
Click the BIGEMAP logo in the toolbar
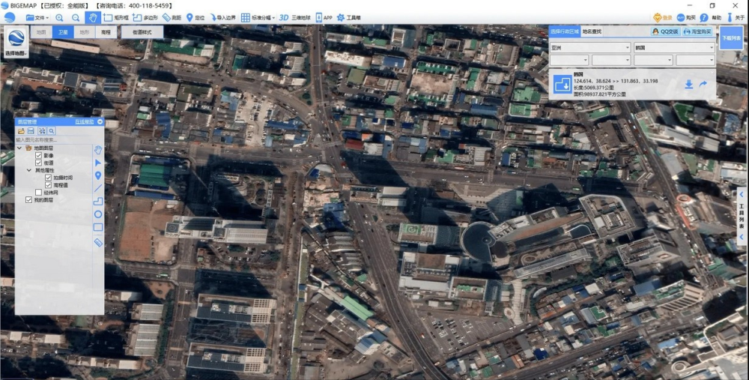[x=10, y=18]
